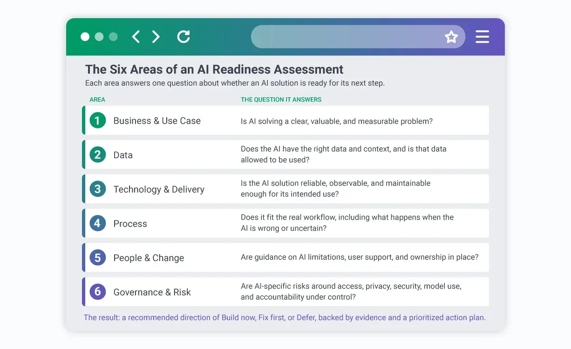Viewport: 571px width, 349px height.
Task: Click question about AI-specific risks
Action: (x=351, y=292)
